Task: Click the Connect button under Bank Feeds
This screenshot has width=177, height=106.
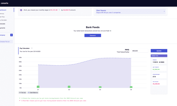Action: [93, 35]
